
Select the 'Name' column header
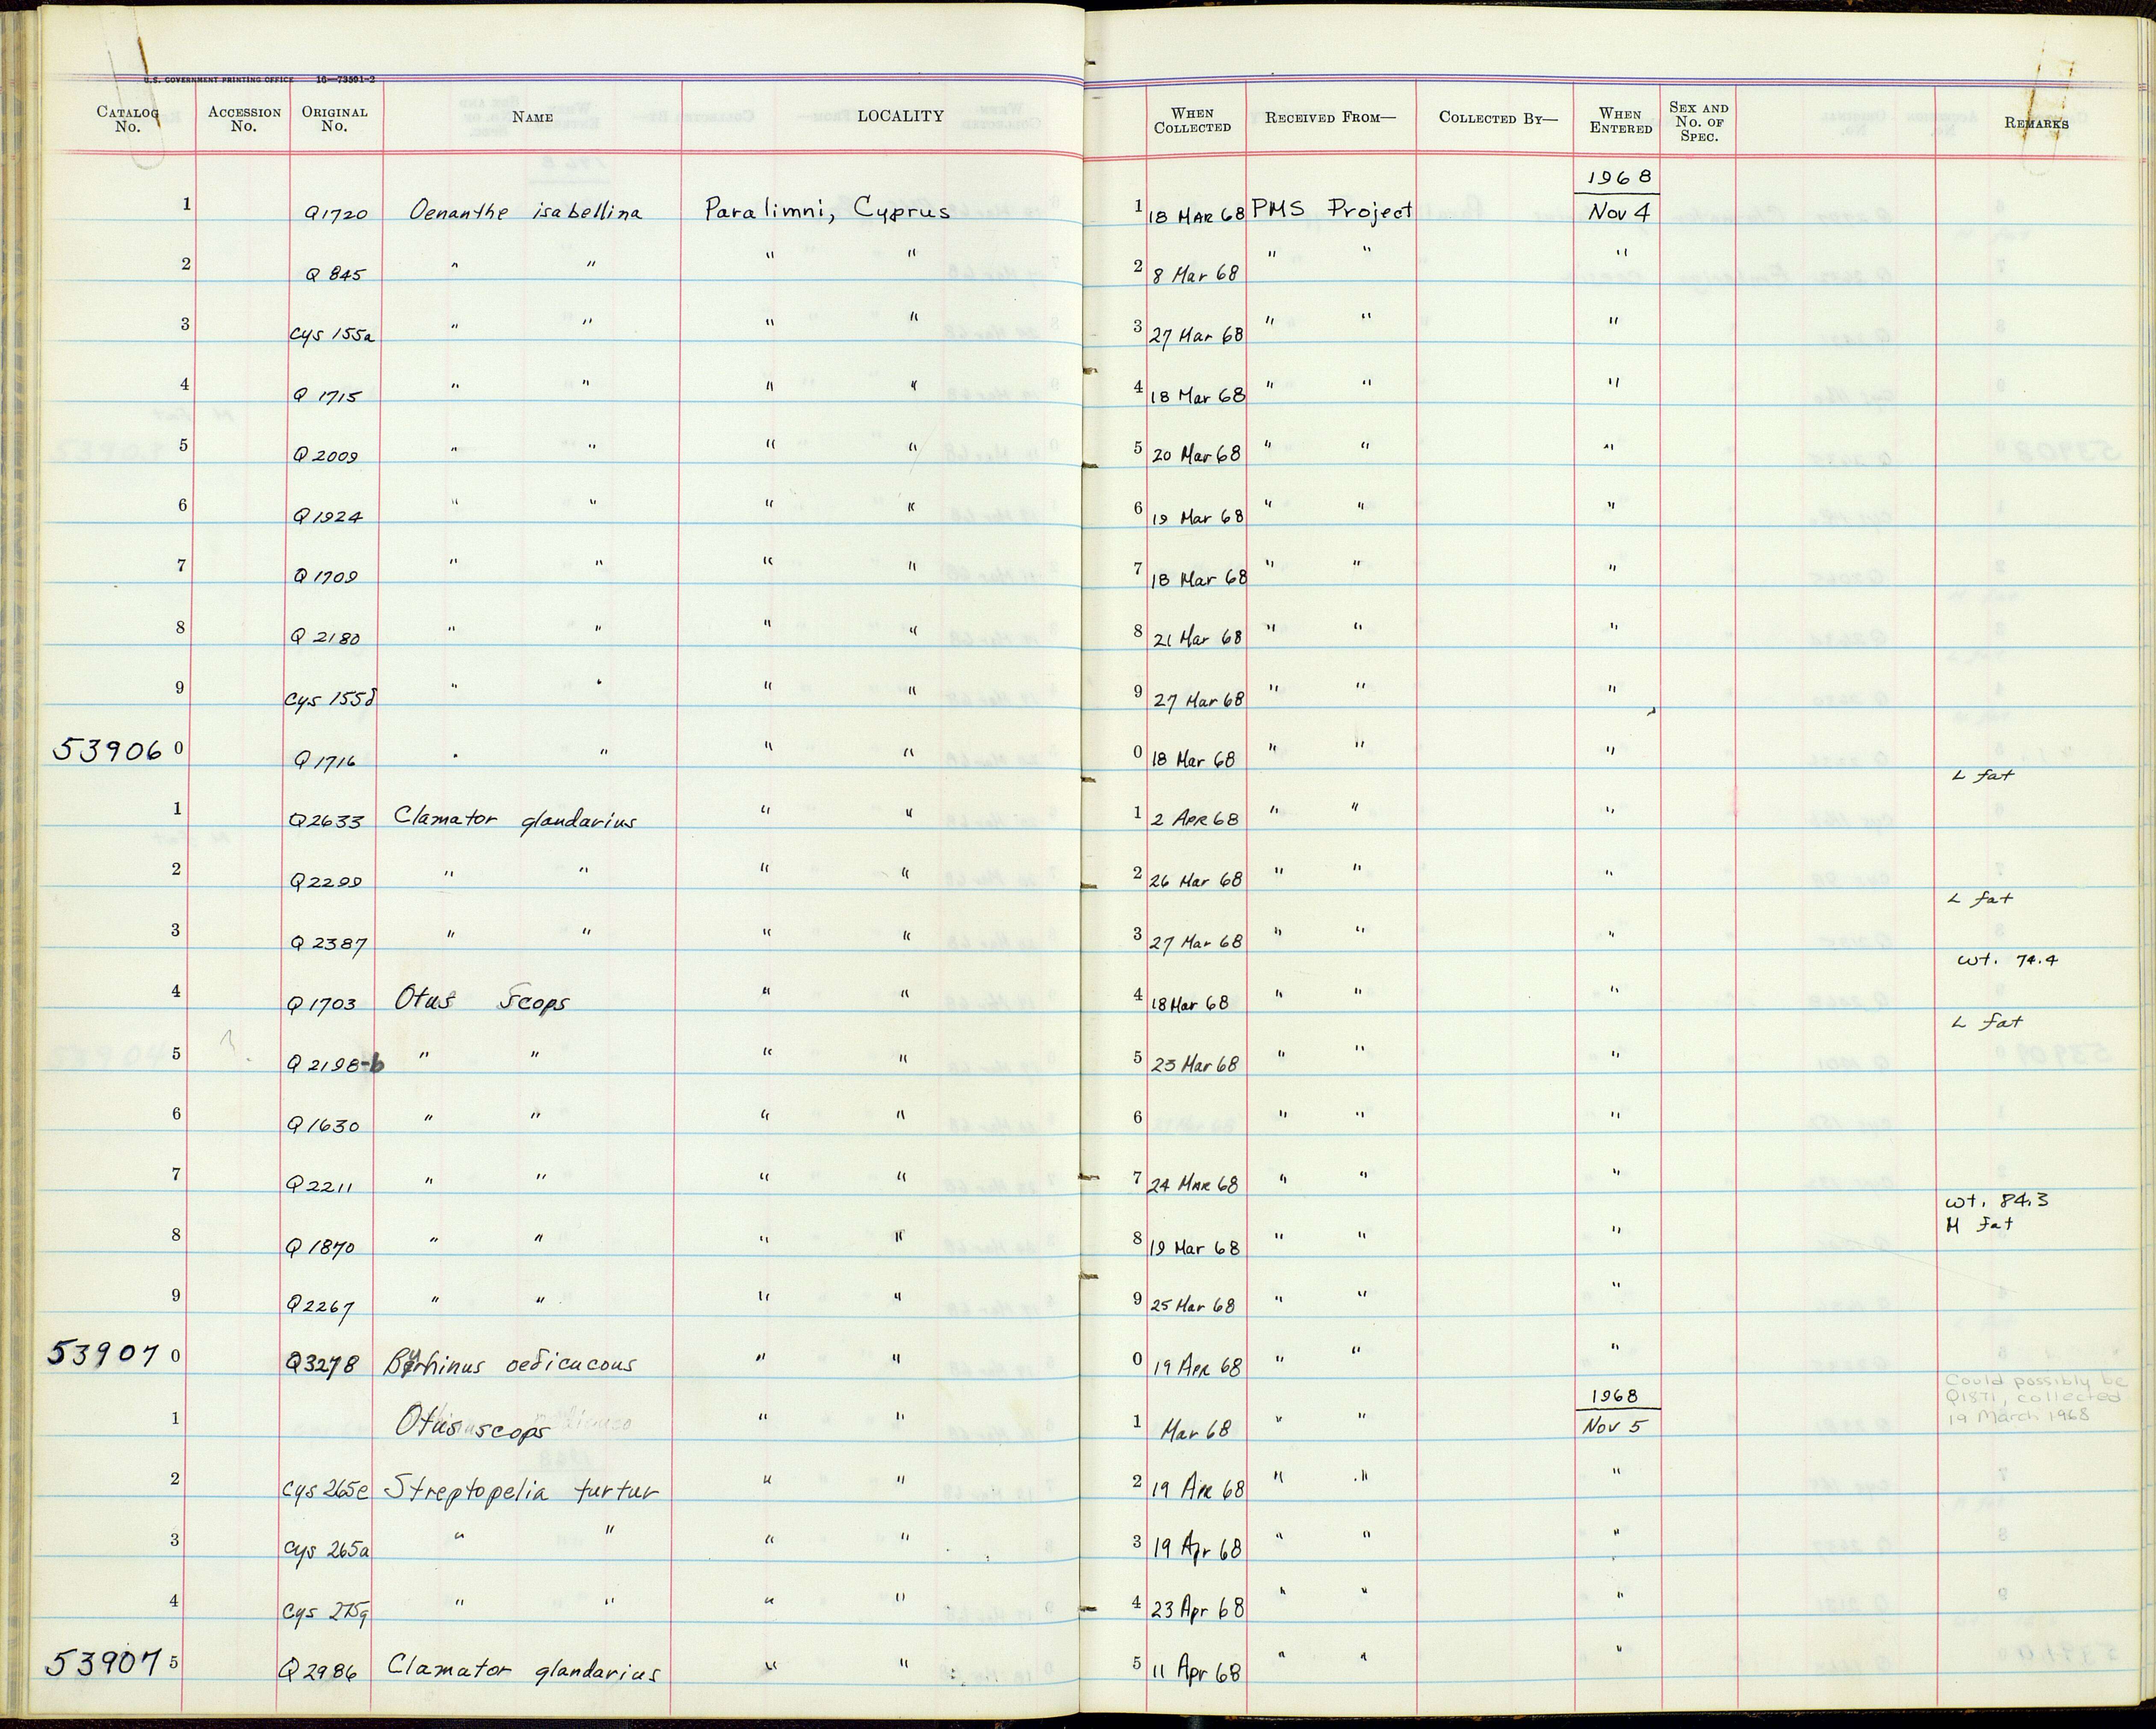532,117
